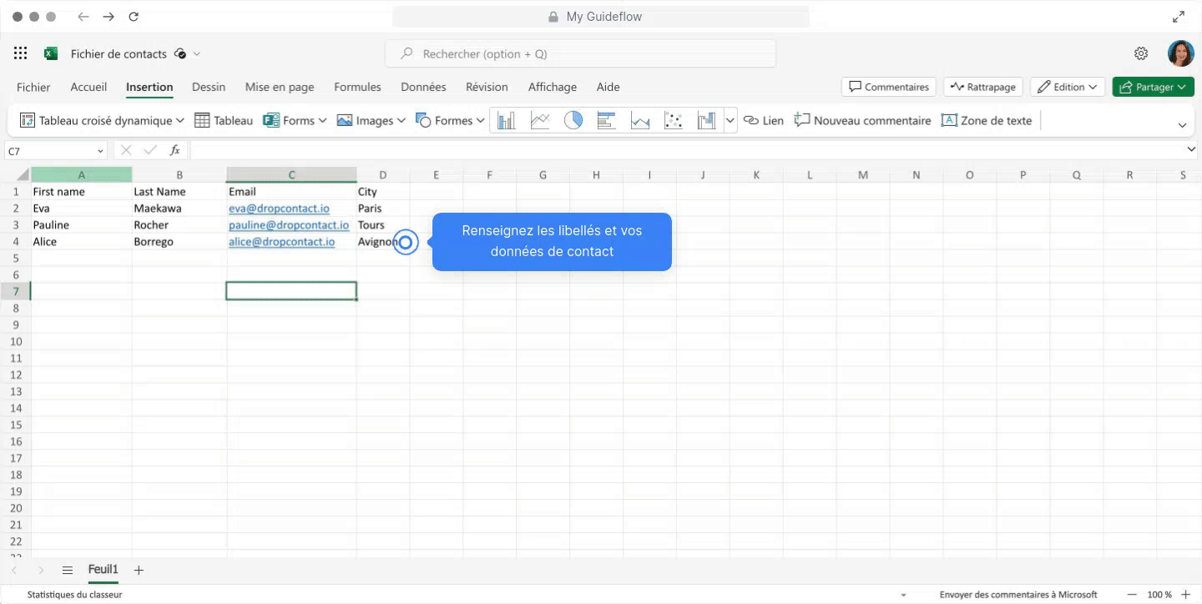This screenshot has height=604, width=1202.
Task: Select the cell containing Avignon
Action: [x=382, y=242]
